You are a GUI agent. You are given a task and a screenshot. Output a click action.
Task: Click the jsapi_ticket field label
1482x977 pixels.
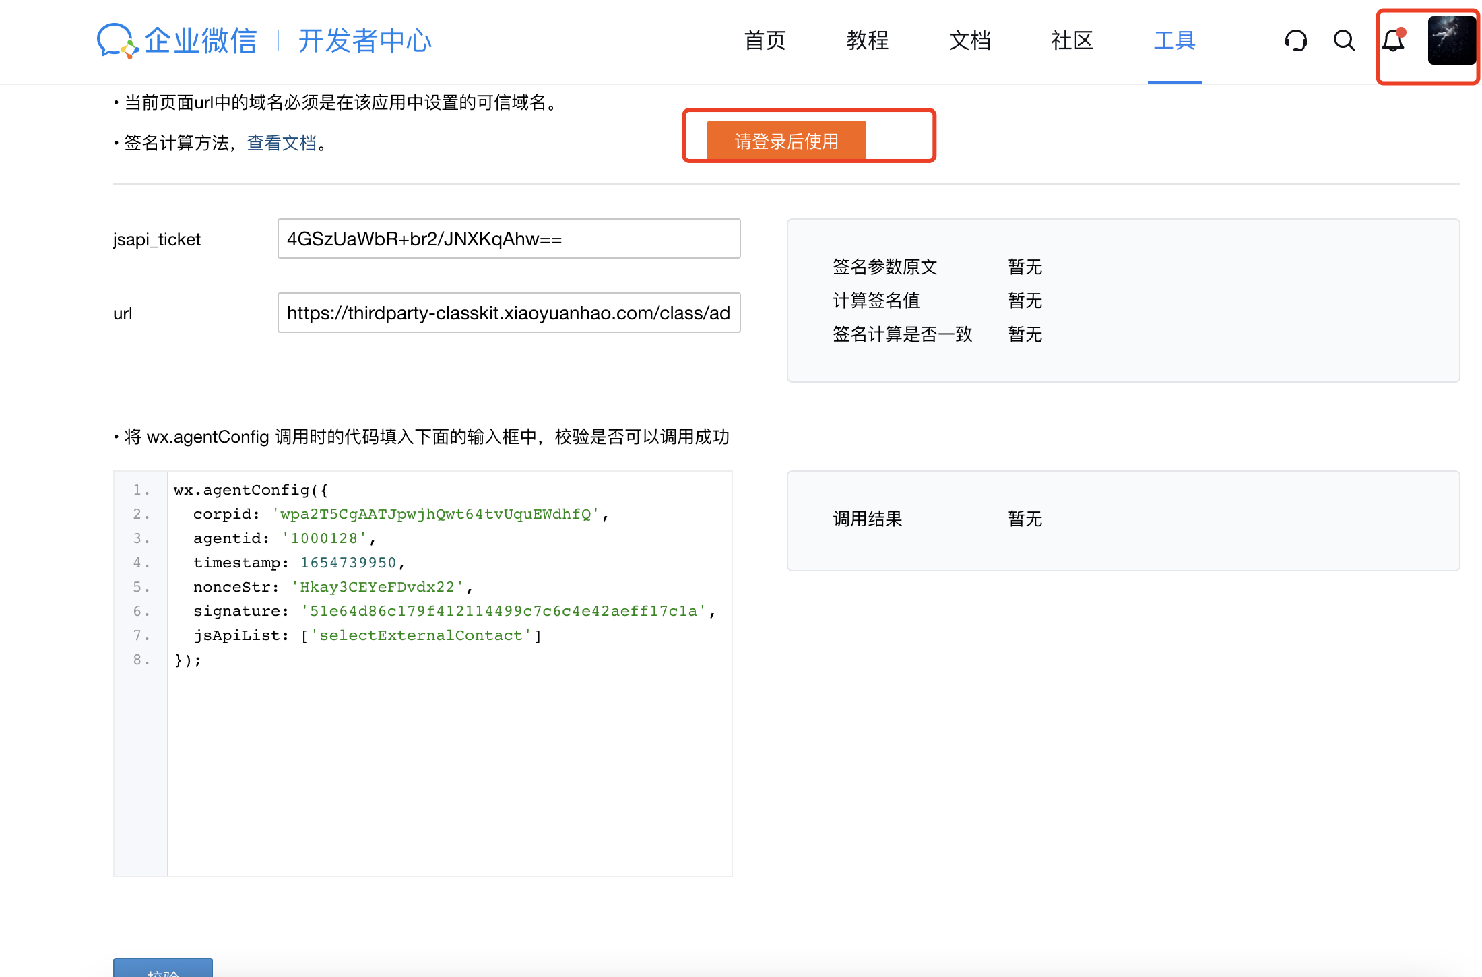(x=157, y=239)
